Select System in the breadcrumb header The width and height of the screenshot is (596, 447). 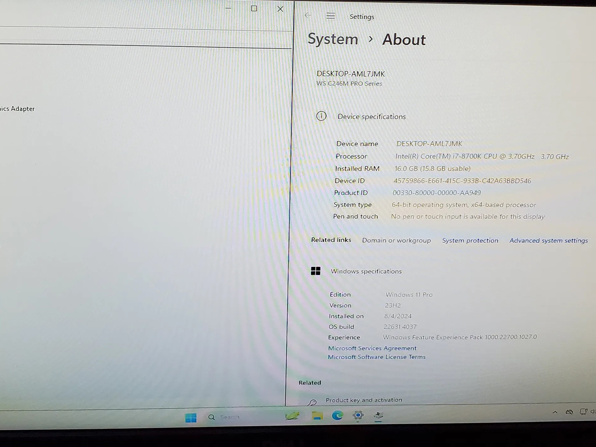click(x=333, y=39)
